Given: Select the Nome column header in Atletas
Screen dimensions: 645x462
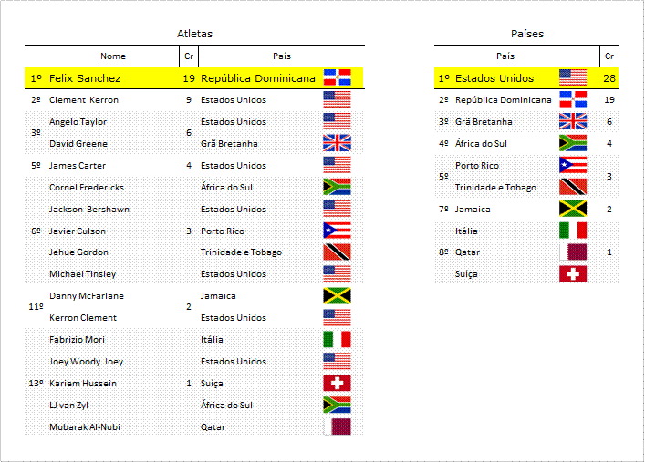Looking at the screenshot, I should coord(113,56).
